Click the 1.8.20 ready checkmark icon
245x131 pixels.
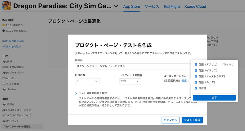3,31
